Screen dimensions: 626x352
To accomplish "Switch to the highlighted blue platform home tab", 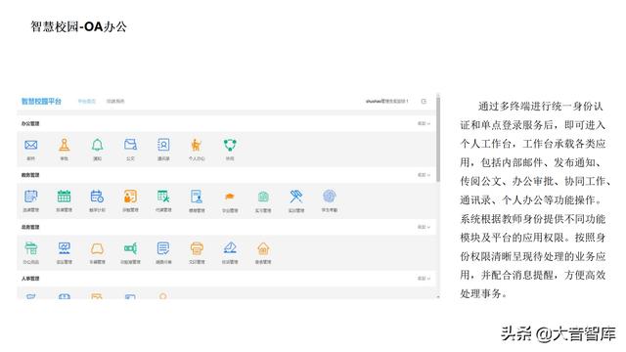I will [x=87, y=102].
